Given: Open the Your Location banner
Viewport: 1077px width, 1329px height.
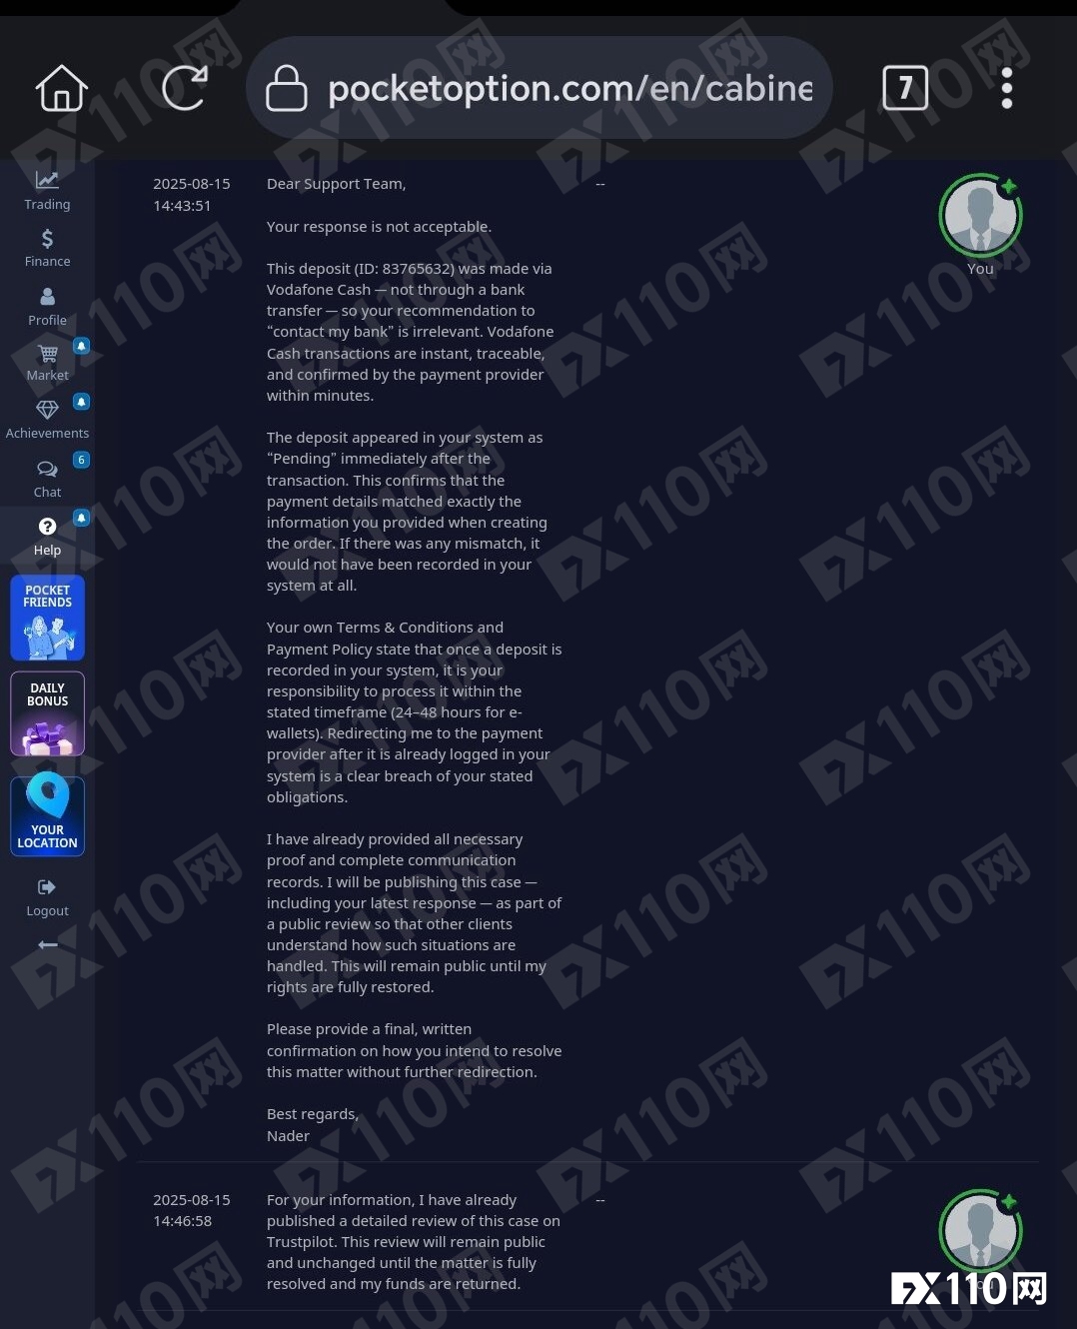Looking at the screenshot, I should click(x=47, y=813).
